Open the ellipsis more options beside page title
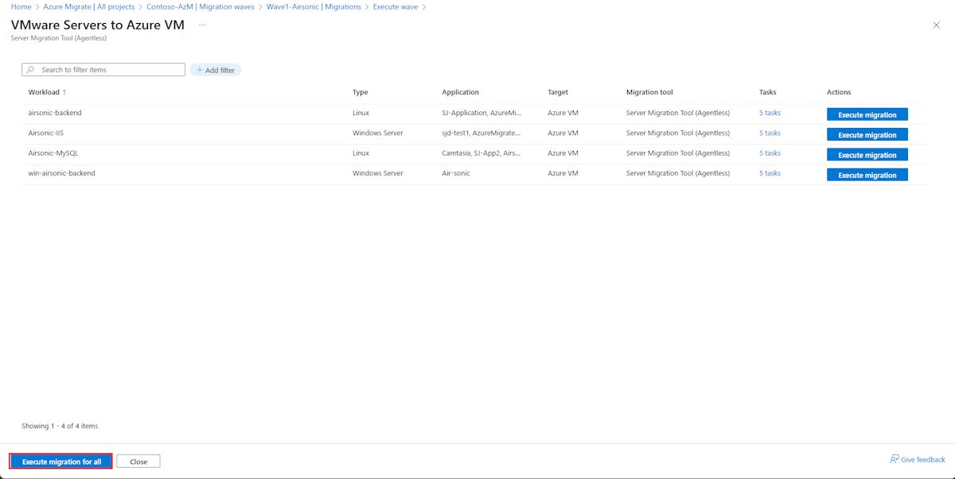Viewport: 955px width, 479px height. pyautogui.click(x=202, y=25)
